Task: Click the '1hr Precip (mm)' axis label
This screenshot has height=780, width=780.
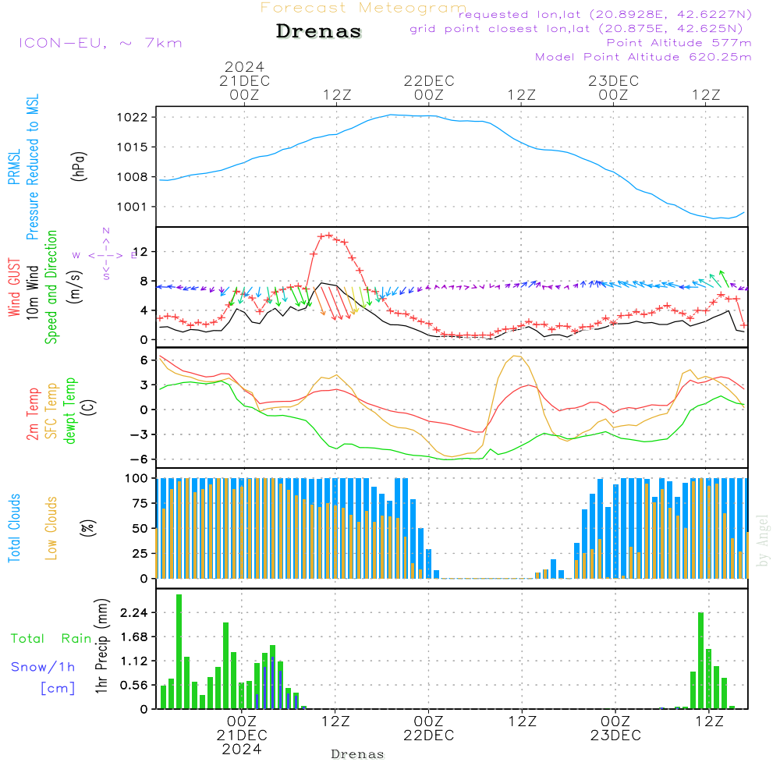Action: pyautogui.click(x=101, y=646)
